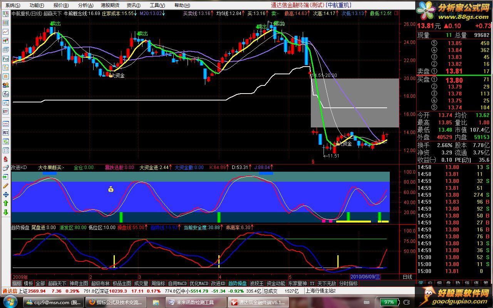Click the tree structure icon in left toolbar

(6, 68)
